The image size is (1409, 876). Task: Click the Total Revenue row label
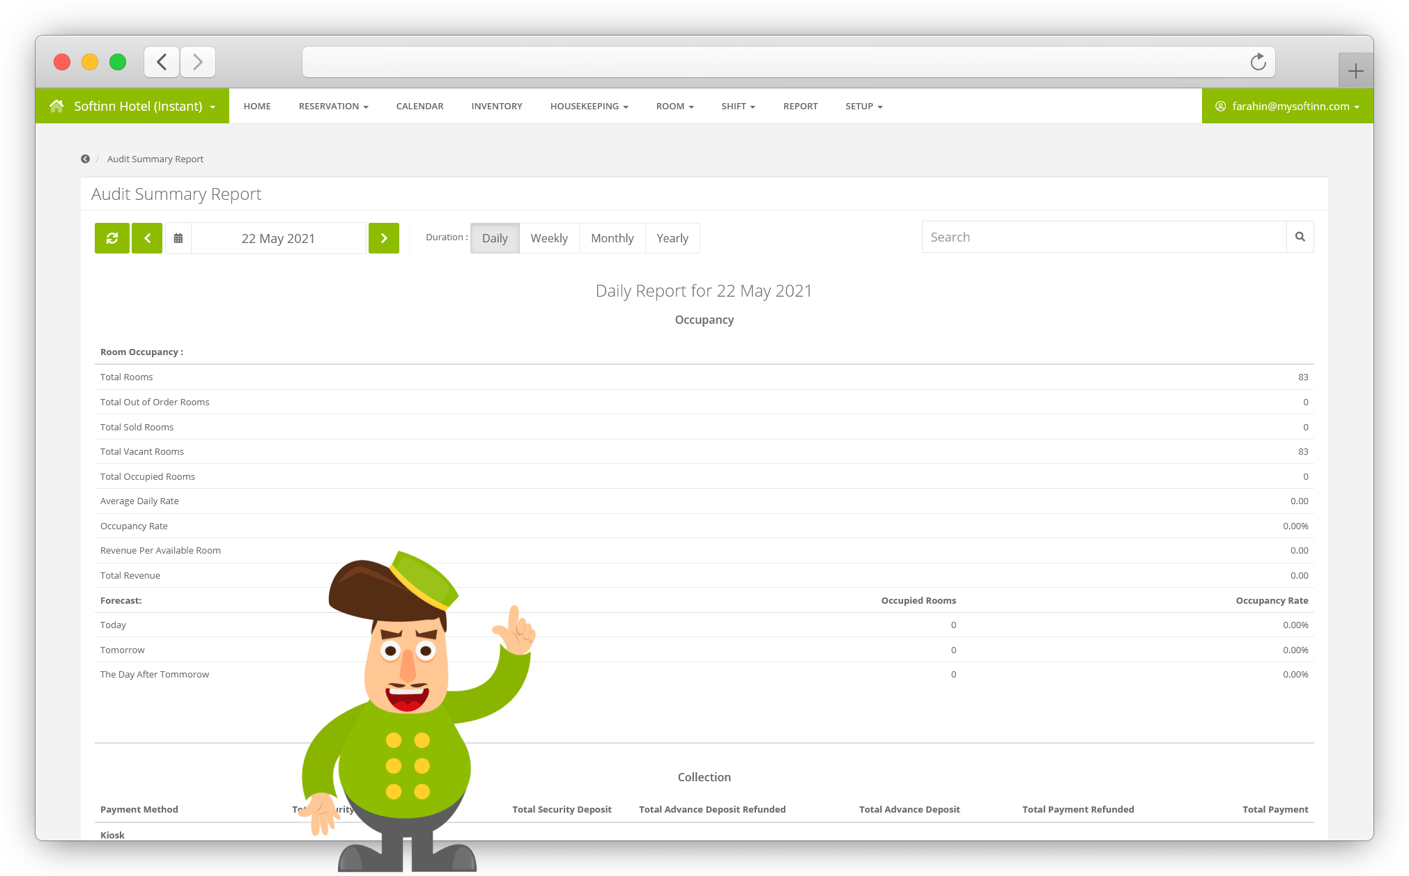point(130,575)
